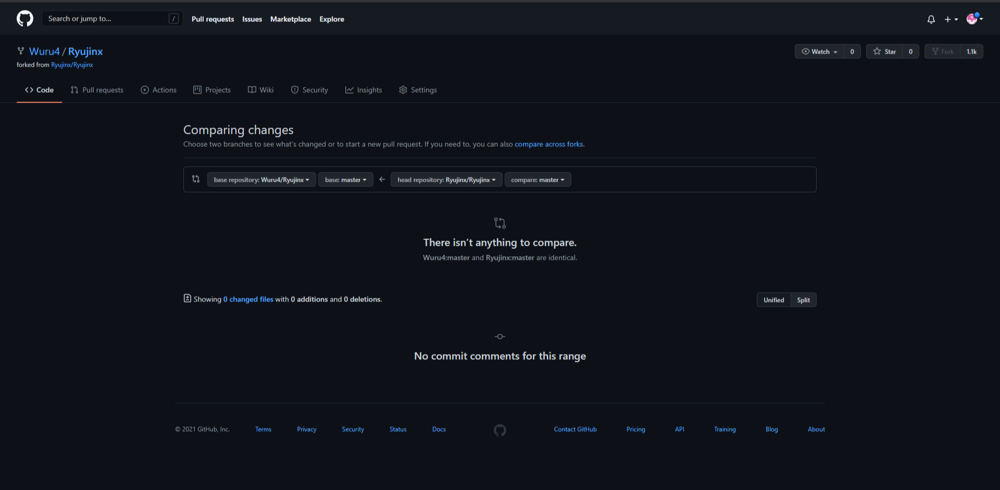Viewport: 1000px width, 490px height.
Task: Click the 'Comparing changes' heading
Action: tap(239, 130)
